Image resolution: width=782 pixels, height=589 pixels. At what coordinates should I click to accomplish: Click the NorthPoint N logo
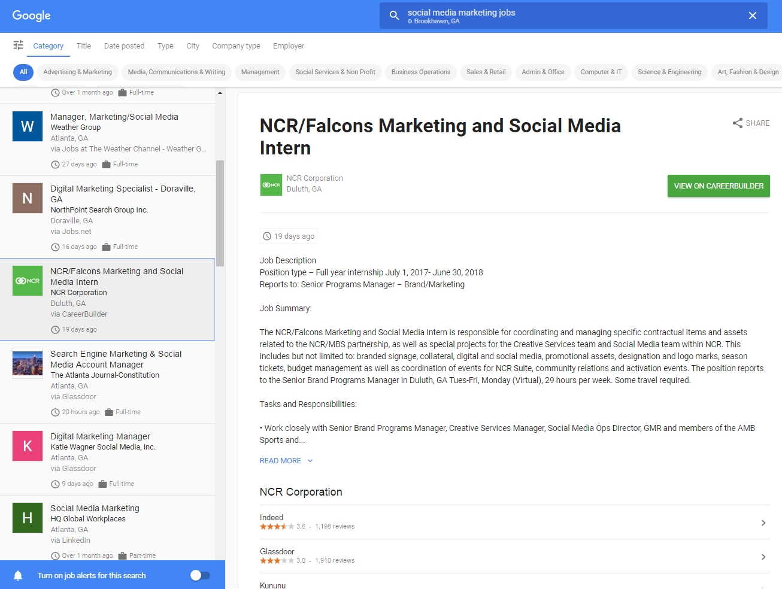(28, 198)
